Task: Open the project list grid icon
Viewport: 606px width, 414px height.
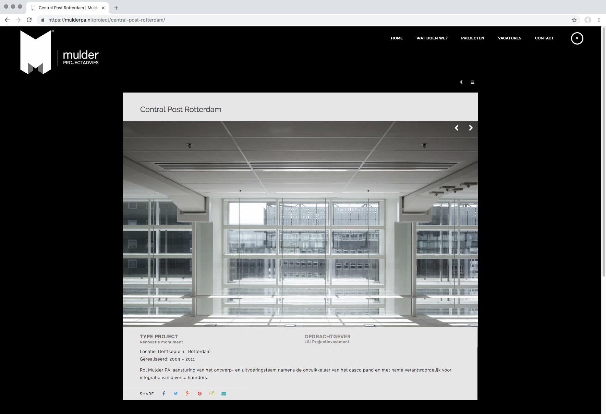Action: 472,82
